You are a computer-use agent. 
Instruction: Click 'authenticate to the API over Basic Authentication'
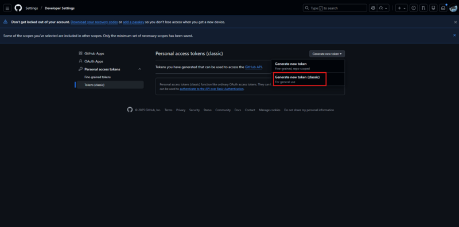pos(212,89)
